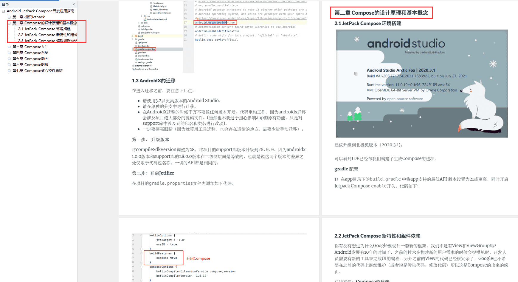Expand the res folder

(x=142, y=16)
